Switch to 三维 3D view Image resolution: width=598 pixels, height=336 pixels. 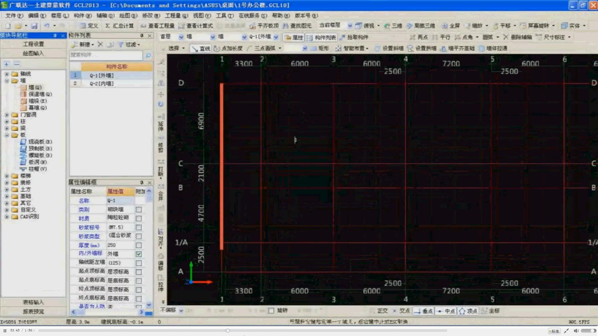pyautogui.click(x=393, y=26)
